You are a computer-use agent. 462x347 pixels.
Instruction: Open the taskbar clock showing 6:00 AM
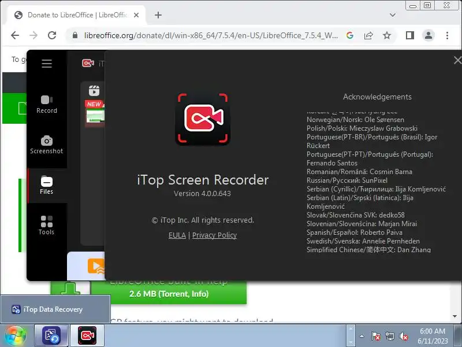433,336
